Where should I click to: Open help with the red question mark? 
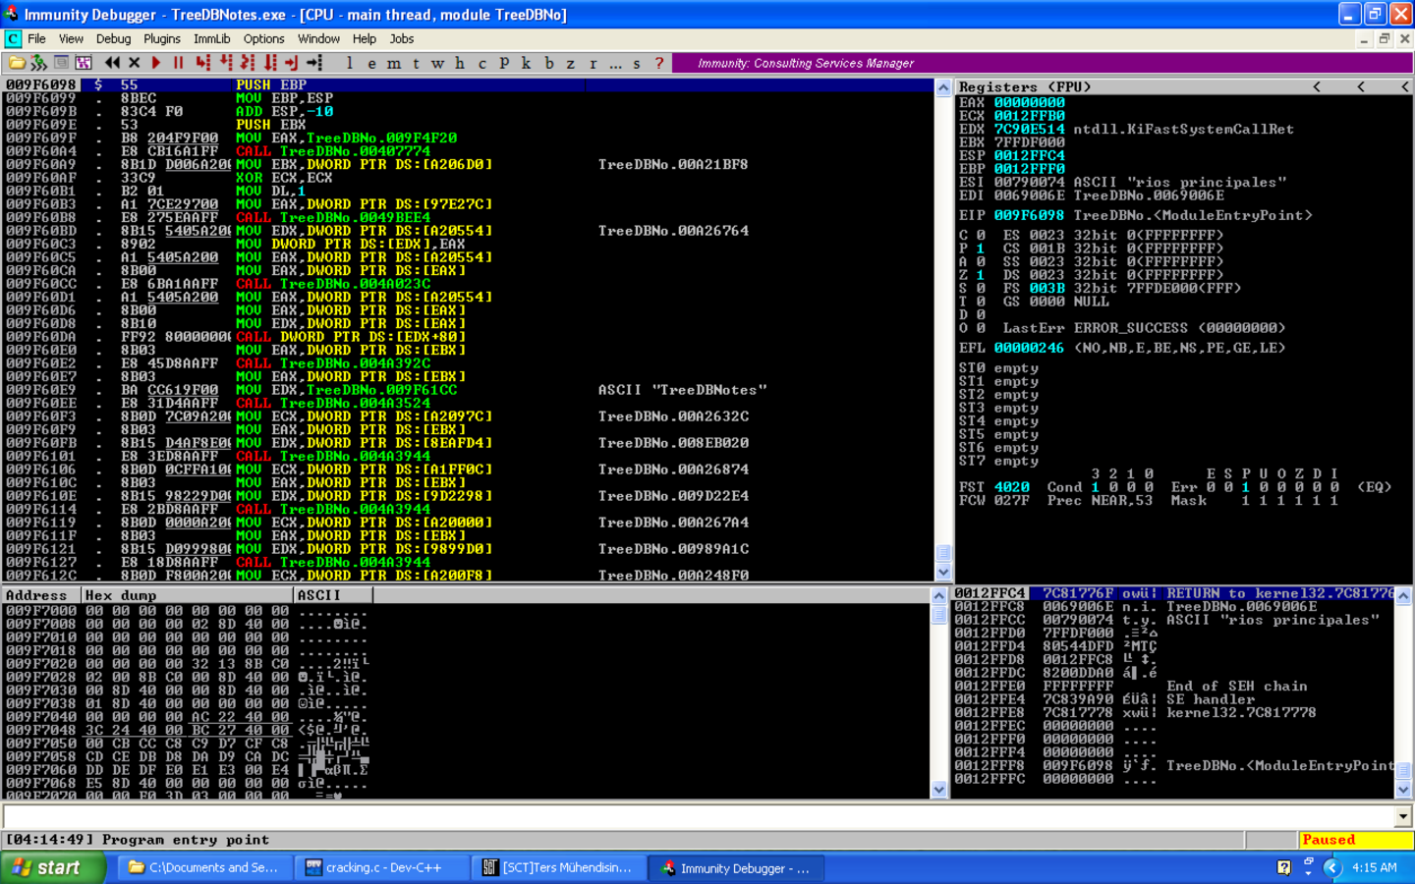[x=659, y=63]
